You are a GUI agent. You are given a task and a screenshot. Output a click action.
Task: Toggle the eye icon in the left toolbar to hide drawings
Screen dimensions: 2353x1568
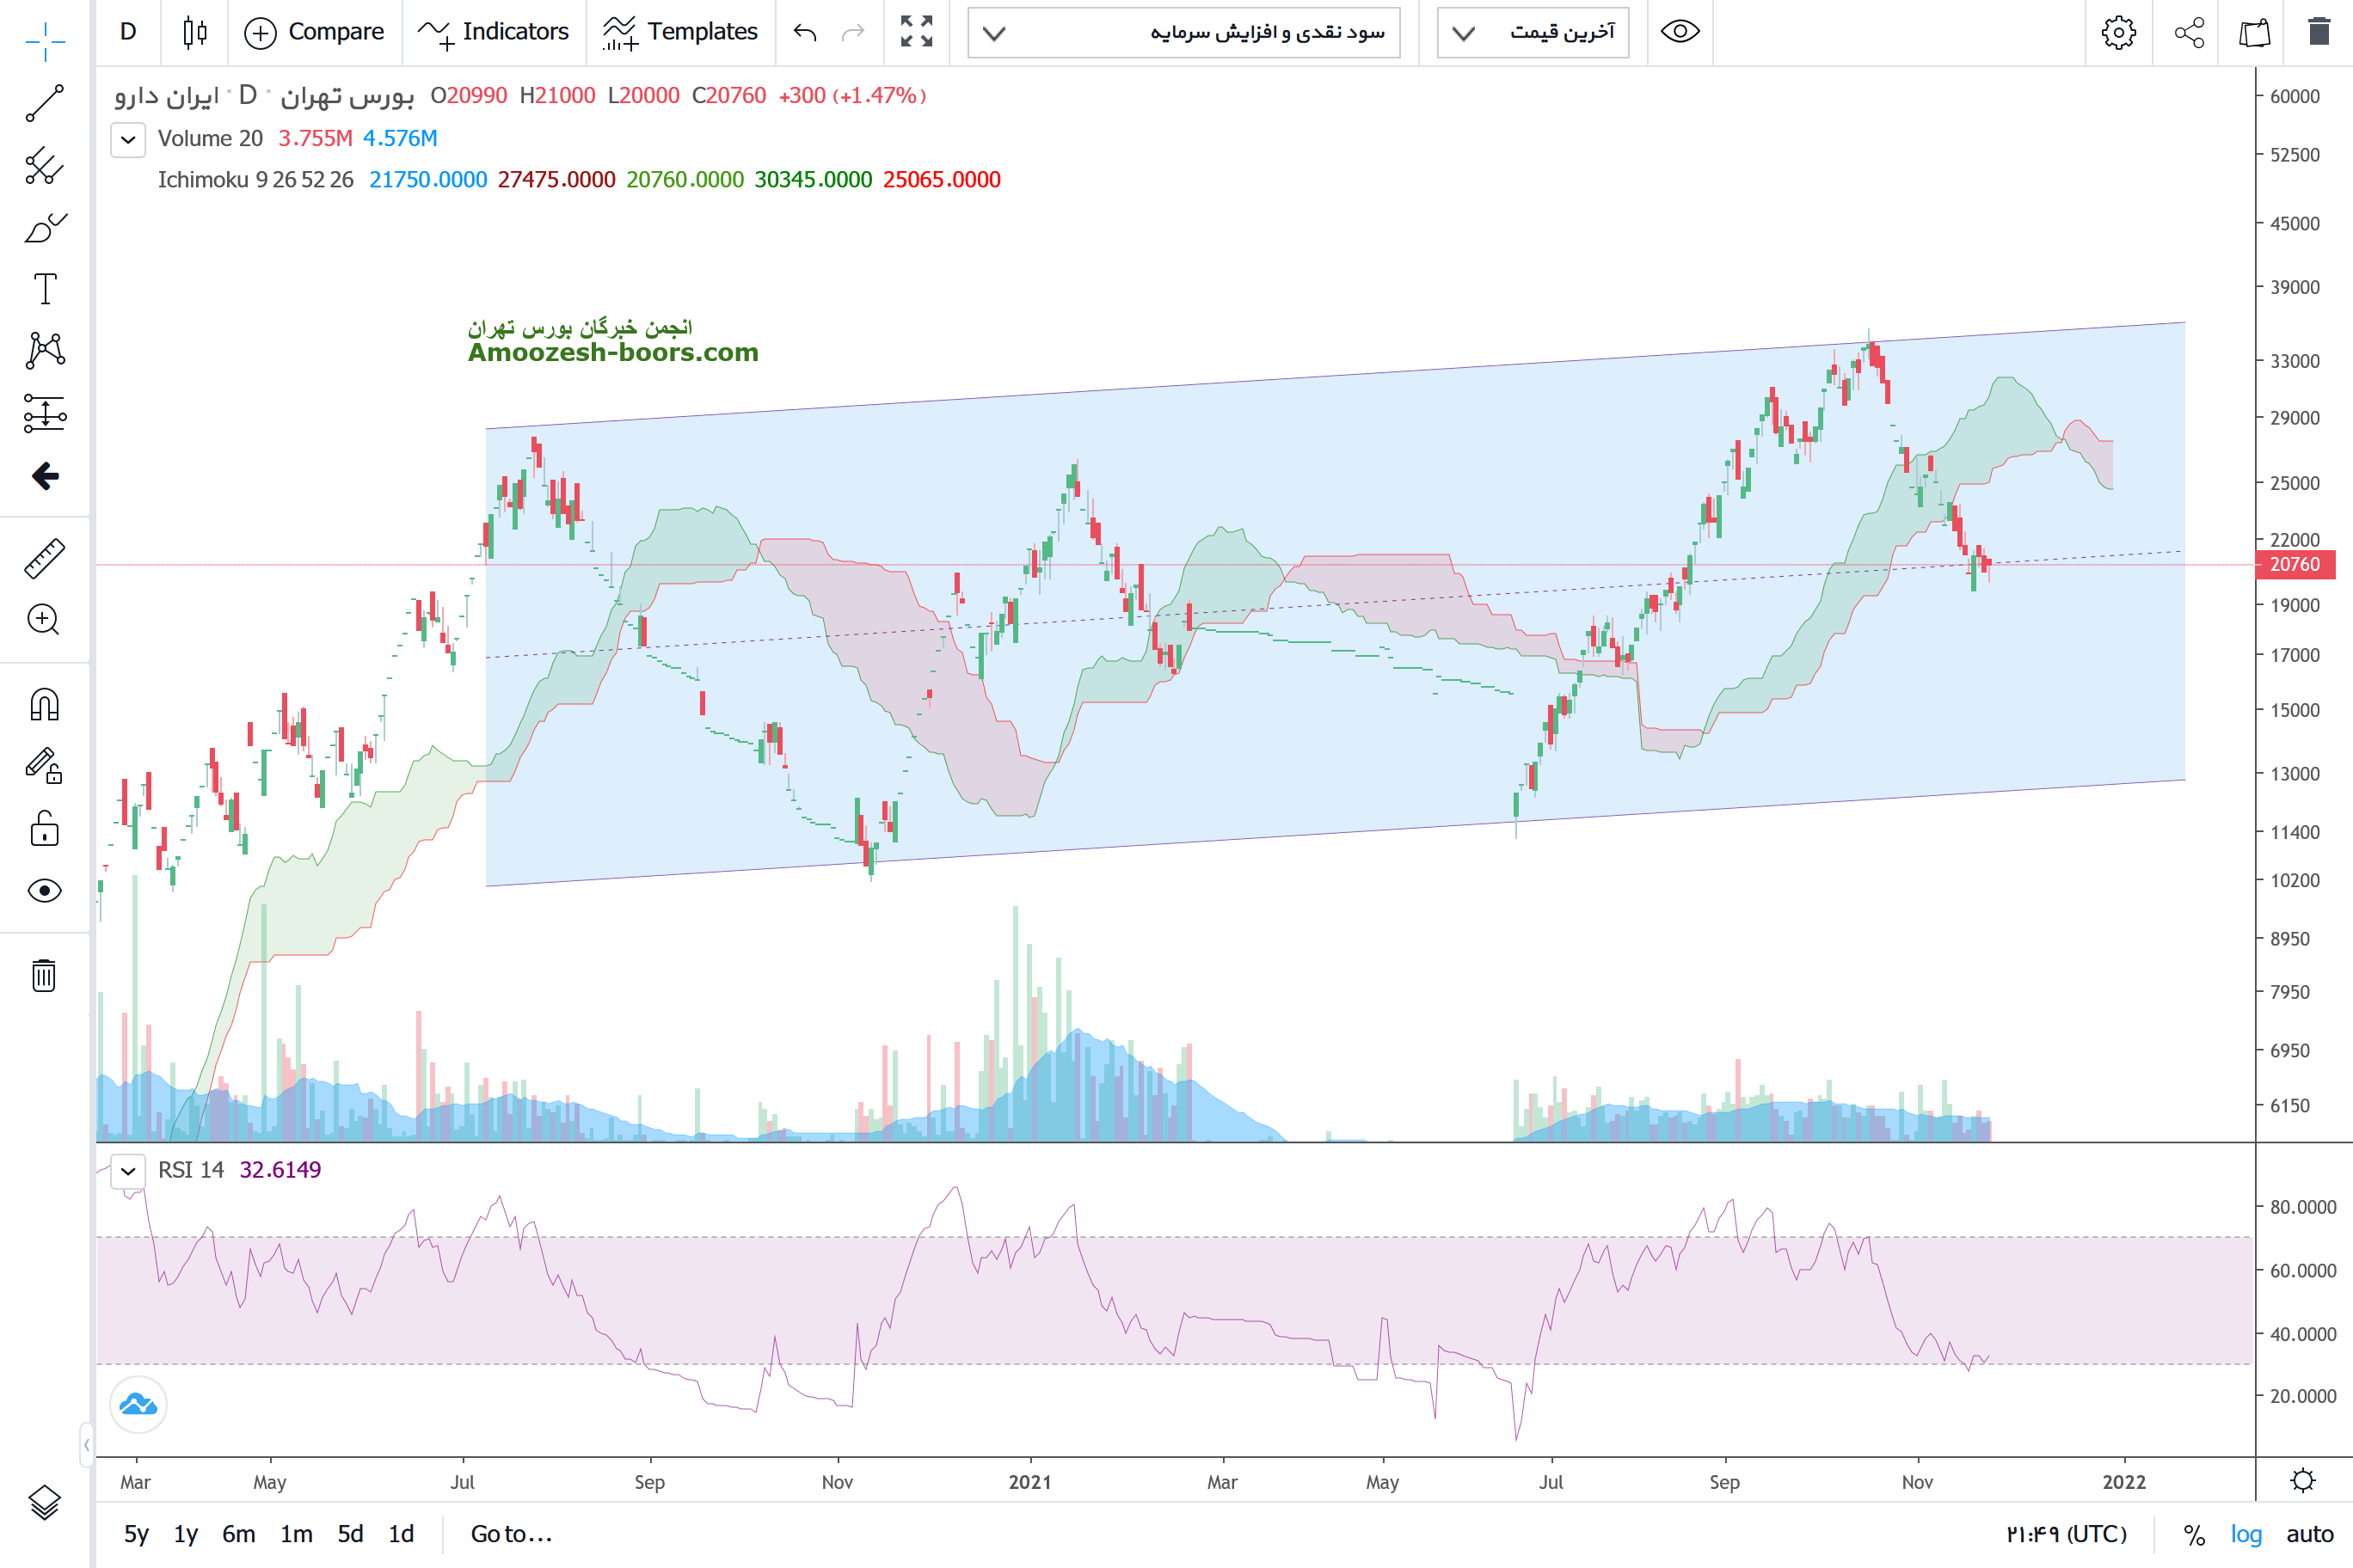pyautogui.click(x=45, y=890)
